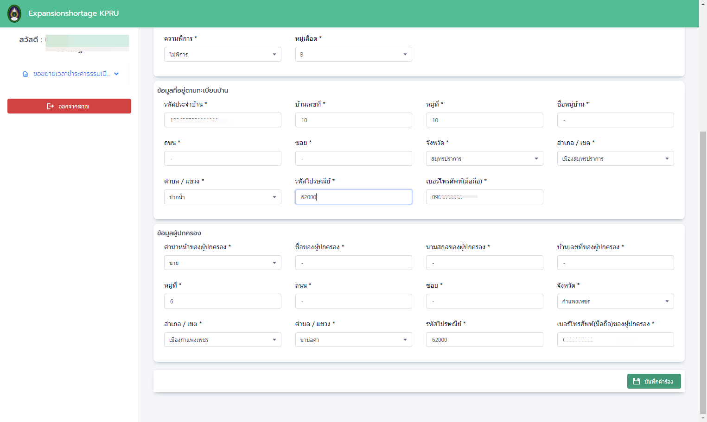Click the ออกจากระบบ logout button
This screenshot has width=707, height=422.
point(69,106)
